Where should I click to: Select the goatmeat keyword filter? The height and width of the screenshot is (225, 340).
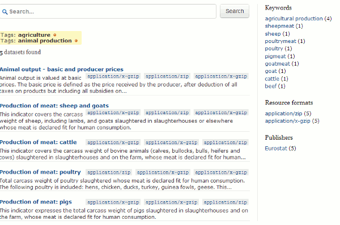coord(277,64)
